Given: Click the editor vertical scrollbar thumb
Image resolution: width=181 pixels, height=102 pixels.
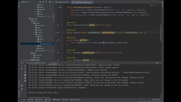Looking at the screenshot, I should 161,32.
